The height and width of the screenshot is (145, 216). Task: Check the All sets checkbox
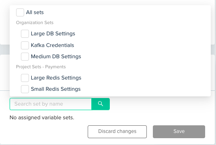(20, 12)
